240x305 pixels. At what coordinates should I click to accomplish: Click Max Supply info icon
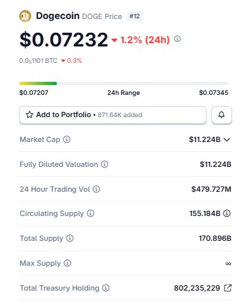click(67, 263)
